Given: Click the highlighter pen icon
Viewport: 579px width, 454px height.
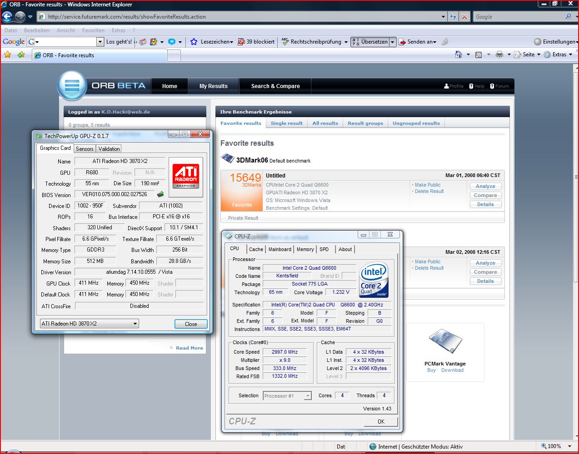Looking at the screenshot, I should point(445,42).
